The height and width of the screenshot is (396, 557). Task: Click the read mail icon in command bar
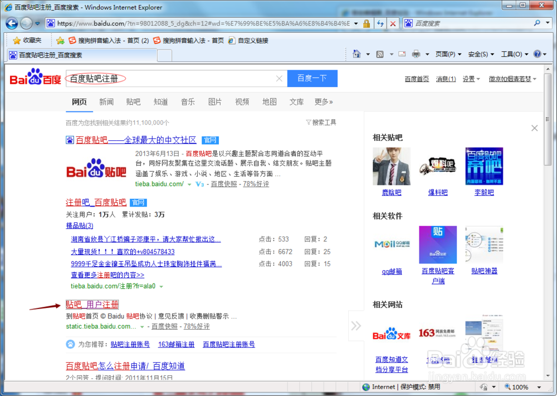pyautogui.click(x=402, y=54)
